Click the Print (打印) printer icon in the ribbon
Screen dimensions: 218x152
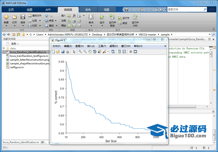click(x=30, y=26)
